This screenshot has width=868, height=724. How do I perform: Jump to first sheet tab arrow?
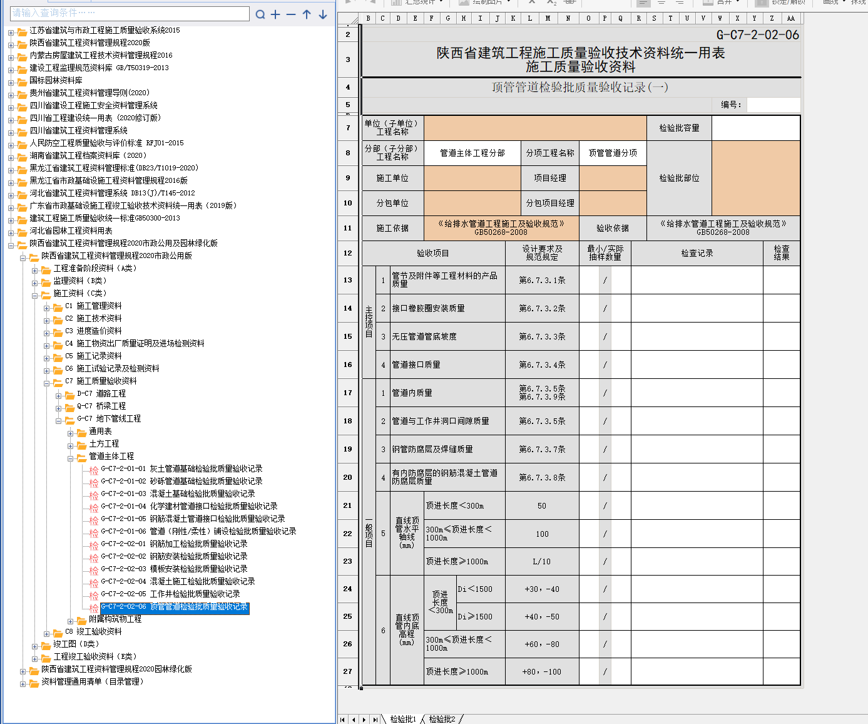click(342, 720)
